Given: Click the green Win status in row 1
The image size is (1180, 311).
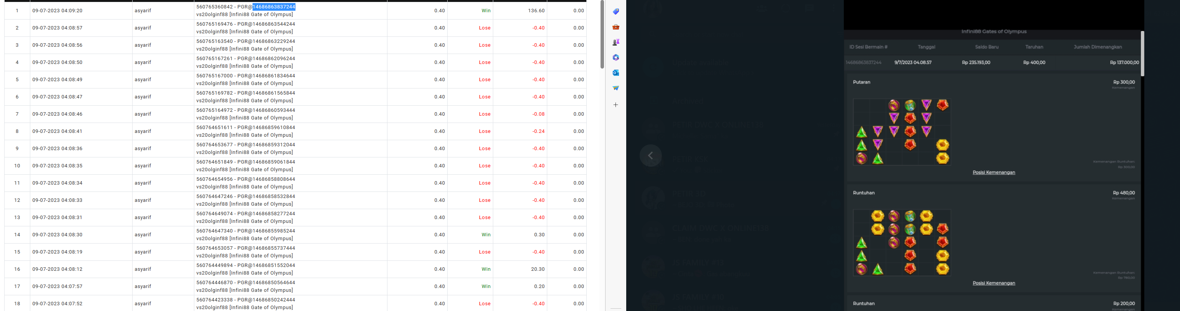Looking at the screenshot, I should 486,11.
